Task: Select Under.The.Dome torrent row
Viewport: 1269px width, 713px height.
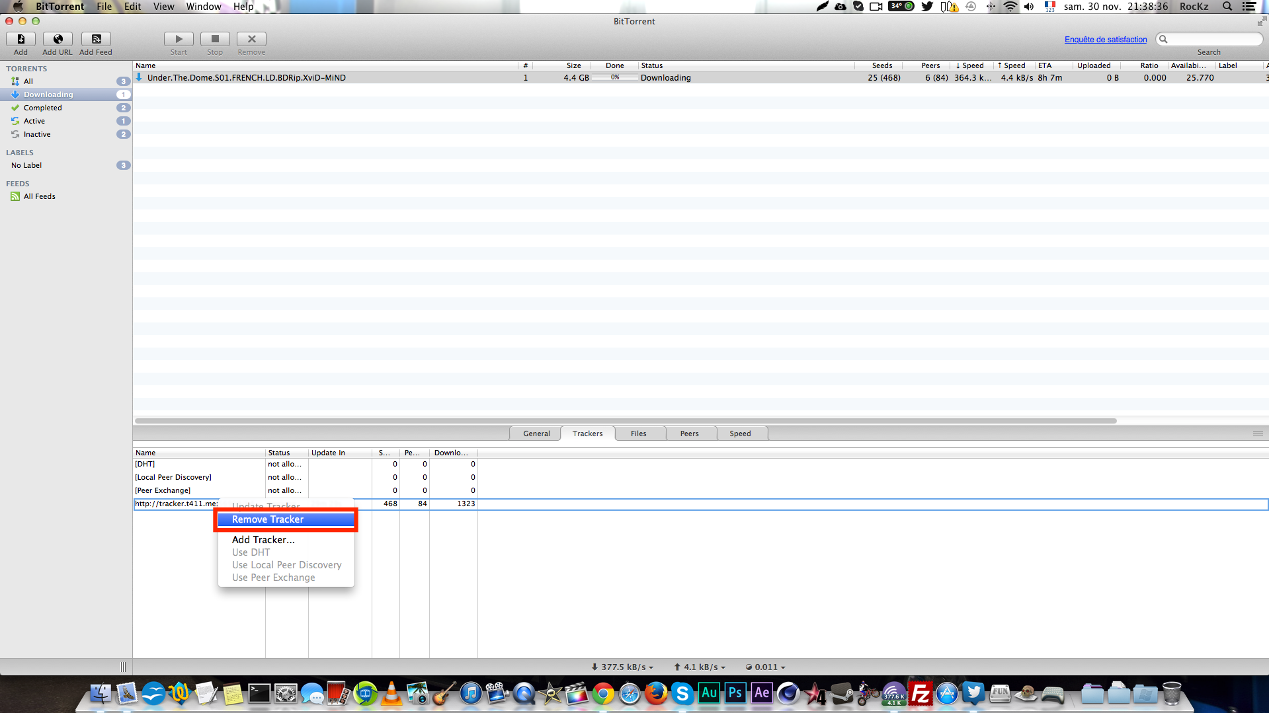Action: (700, 77)
